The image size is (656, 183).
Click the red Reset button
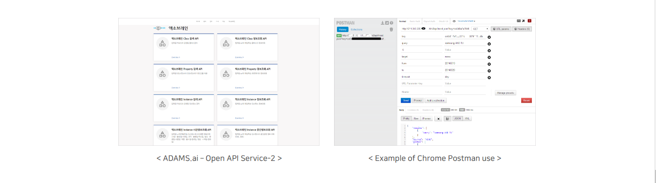pos(526,101)
